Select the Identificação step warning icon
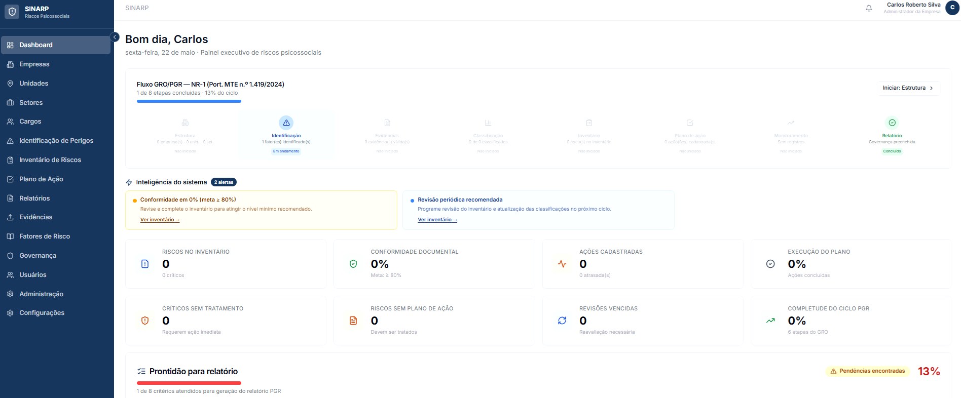 (x=286, y=123)
